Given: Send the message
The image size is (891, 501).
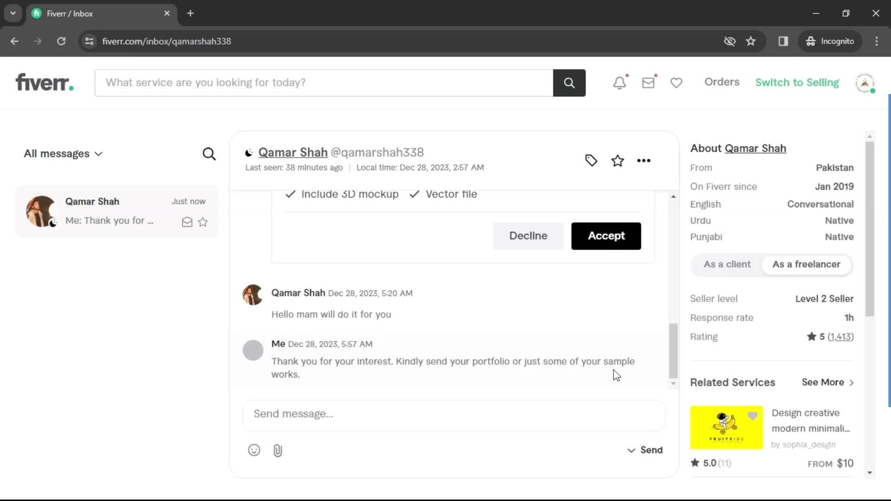Looking at the screenshot, I should coord(651,450).
